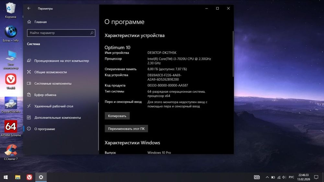Click the battery status tray icon
The width and height of the screenshot is (324, 182).
pyautogui.click(x=273, y=177)
